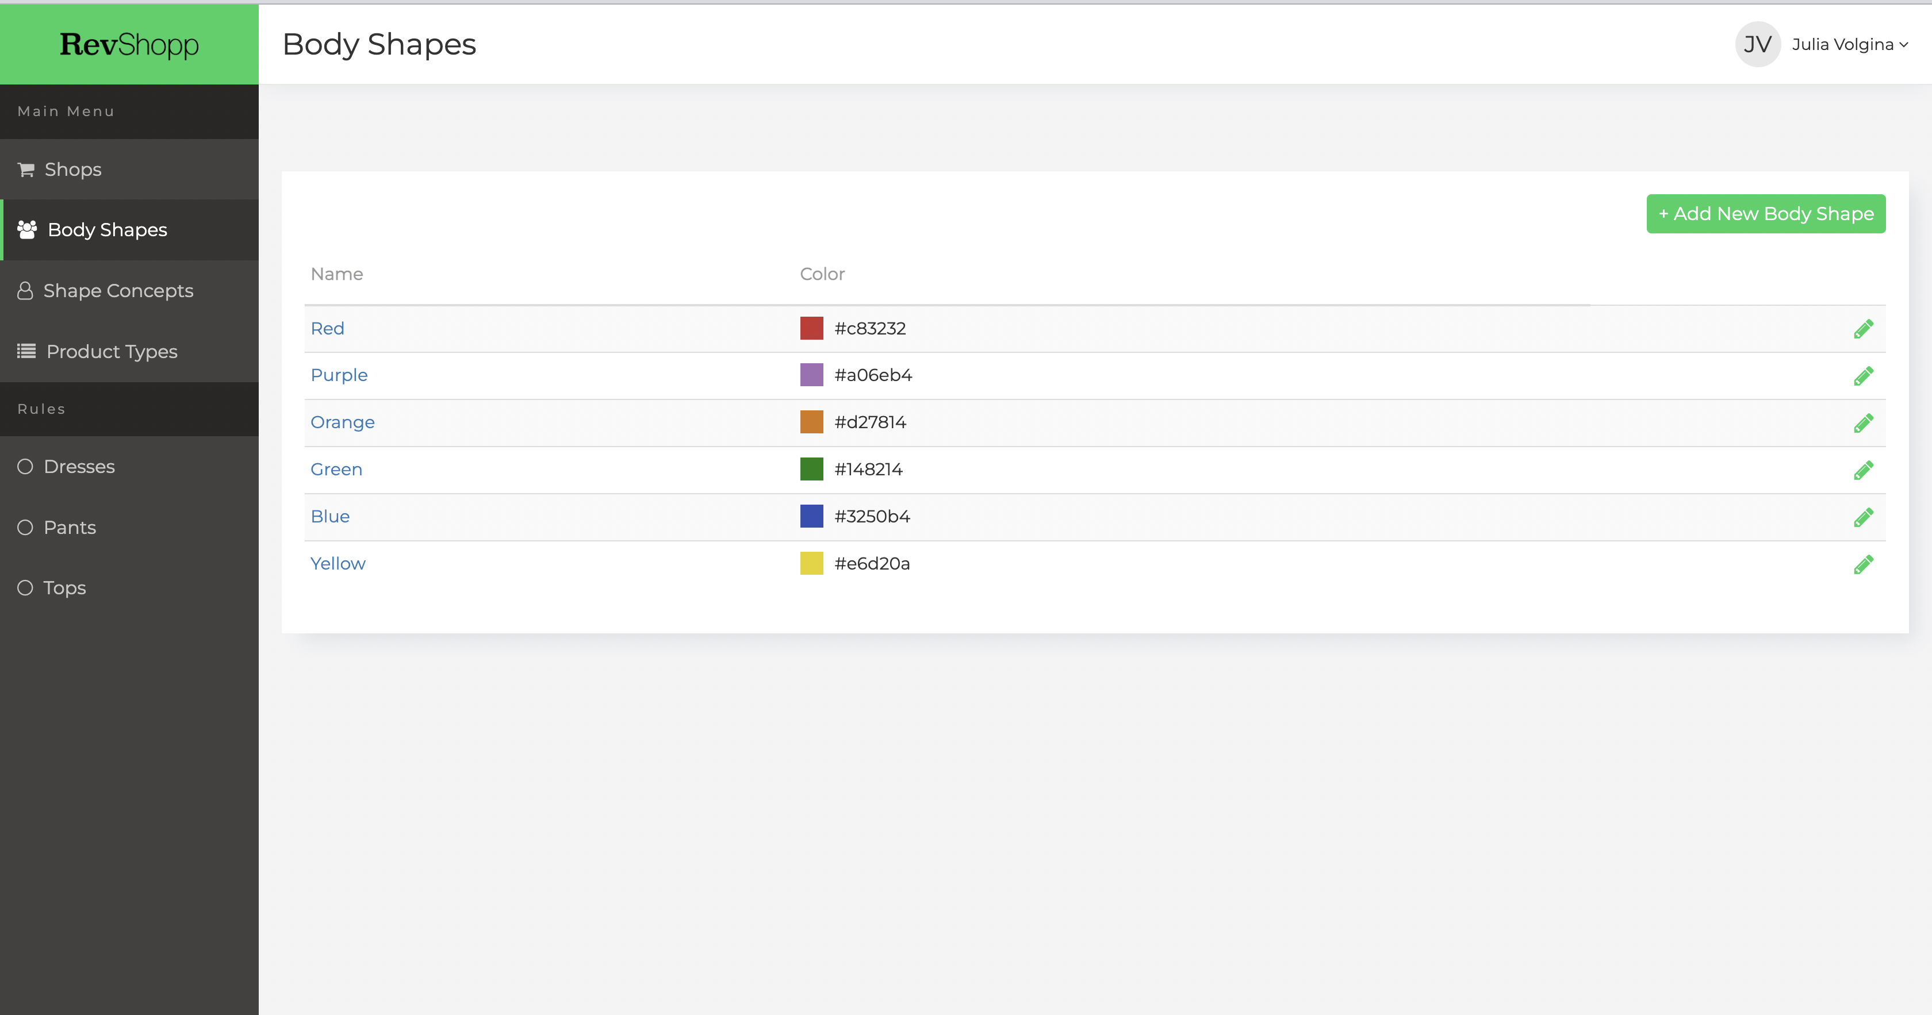Click the Body Shapes people icon
Screen dimensions: 1932x1015
pos(27,229)
